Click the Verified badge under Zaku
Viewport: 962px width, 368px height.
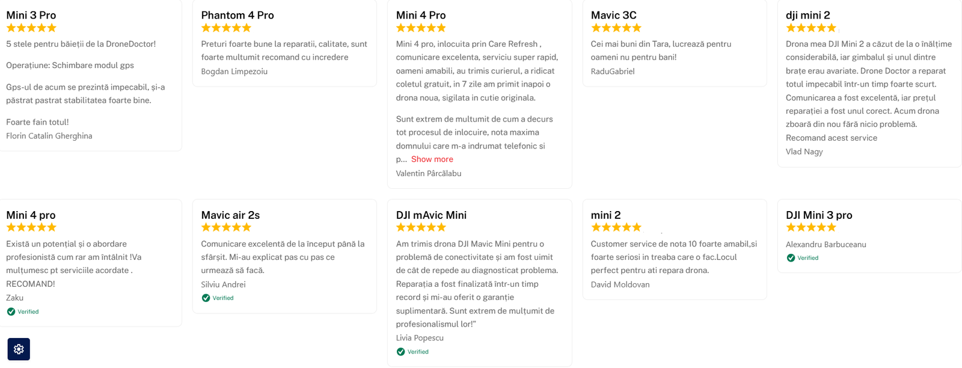pyautogui.click(x=23, y=311)
